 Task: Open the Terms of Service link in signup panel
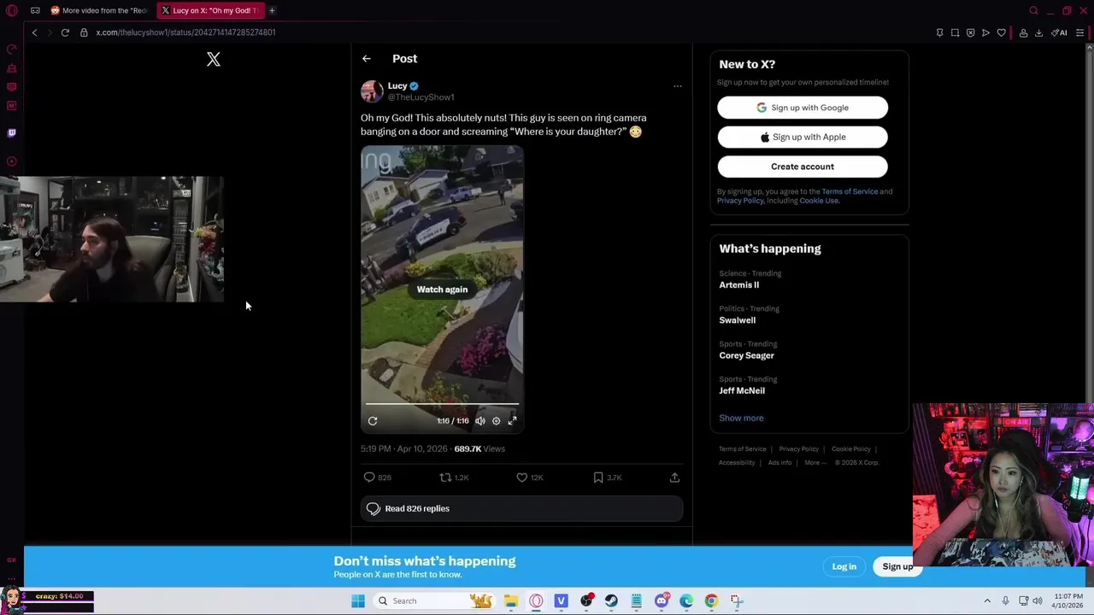click(850, 191)
